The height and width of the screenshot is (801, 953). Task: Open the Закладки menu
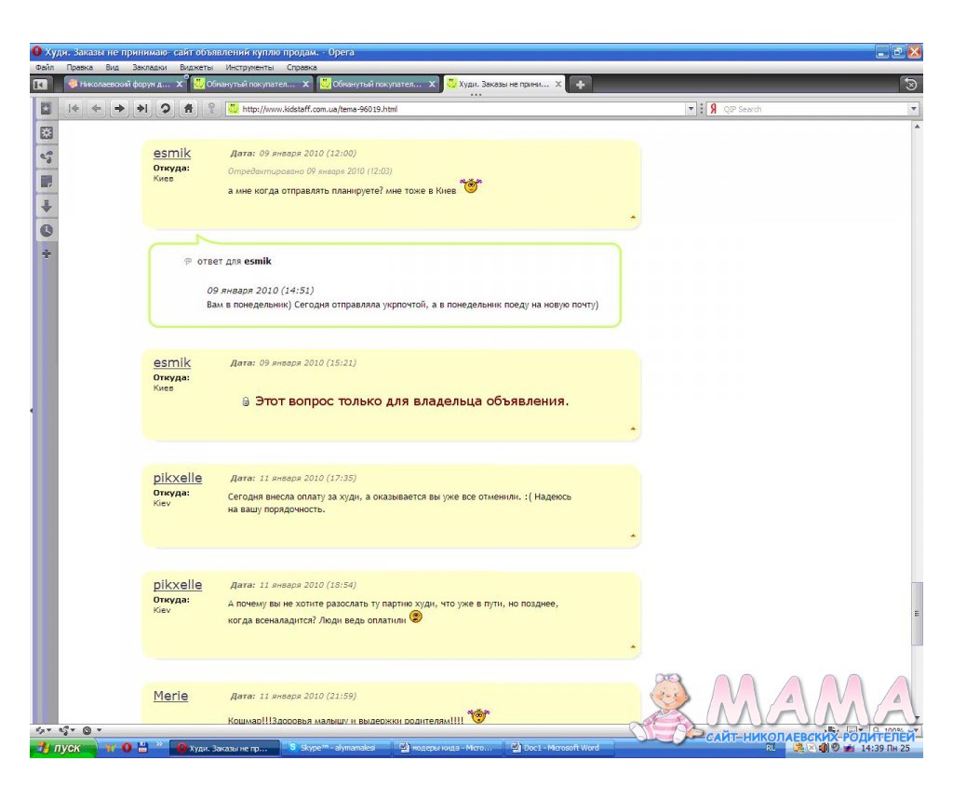pyautogui.click(x=150, y=68)
